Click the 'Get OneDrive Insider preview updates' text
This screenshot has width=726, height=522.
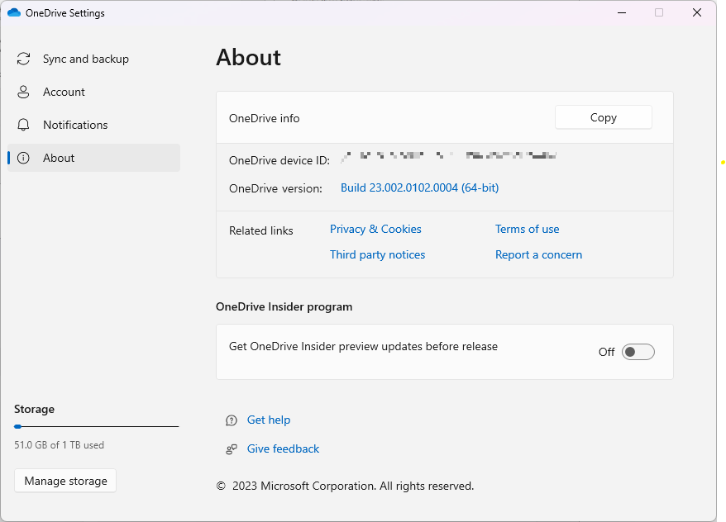(363, 346)
